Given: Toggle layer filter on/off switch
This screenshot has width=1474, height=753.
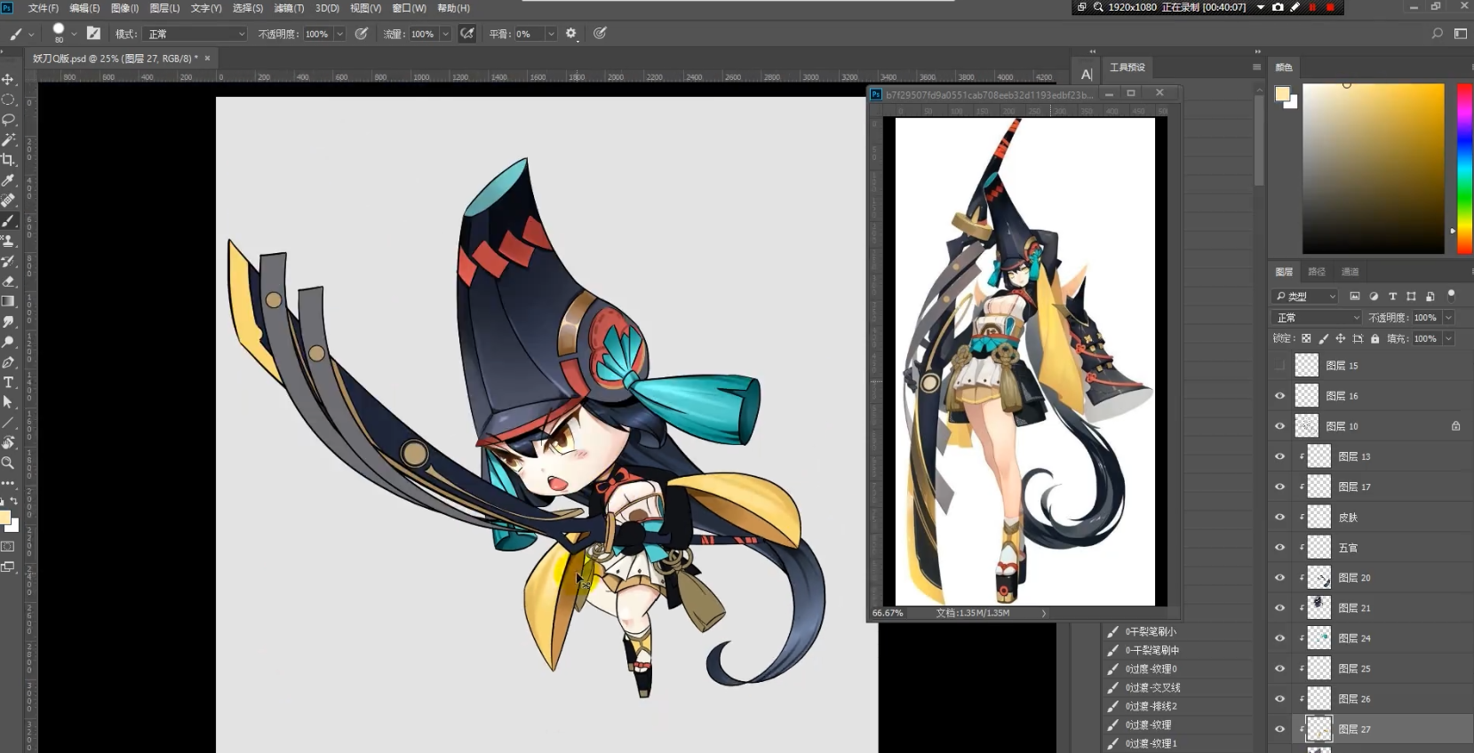Looking at the screenshot, I should [x=1452, y=295].
